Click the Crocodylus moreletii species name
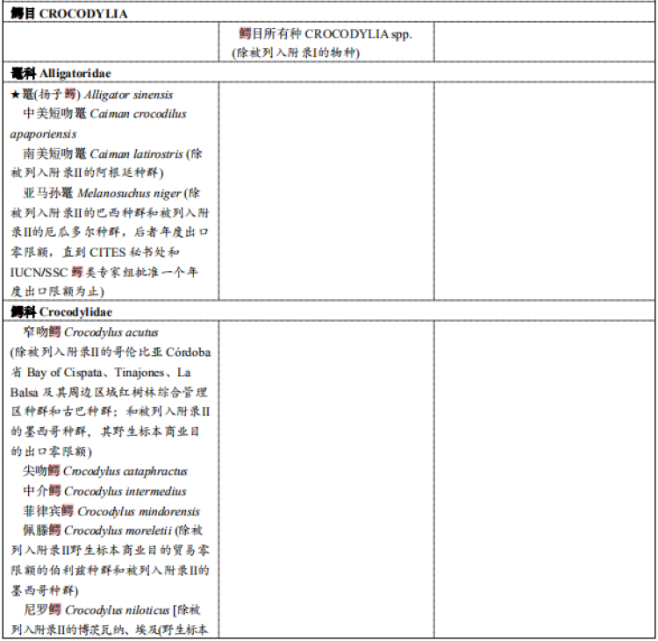Viewport: 658px width, 641px height. (x=118, y=531)
